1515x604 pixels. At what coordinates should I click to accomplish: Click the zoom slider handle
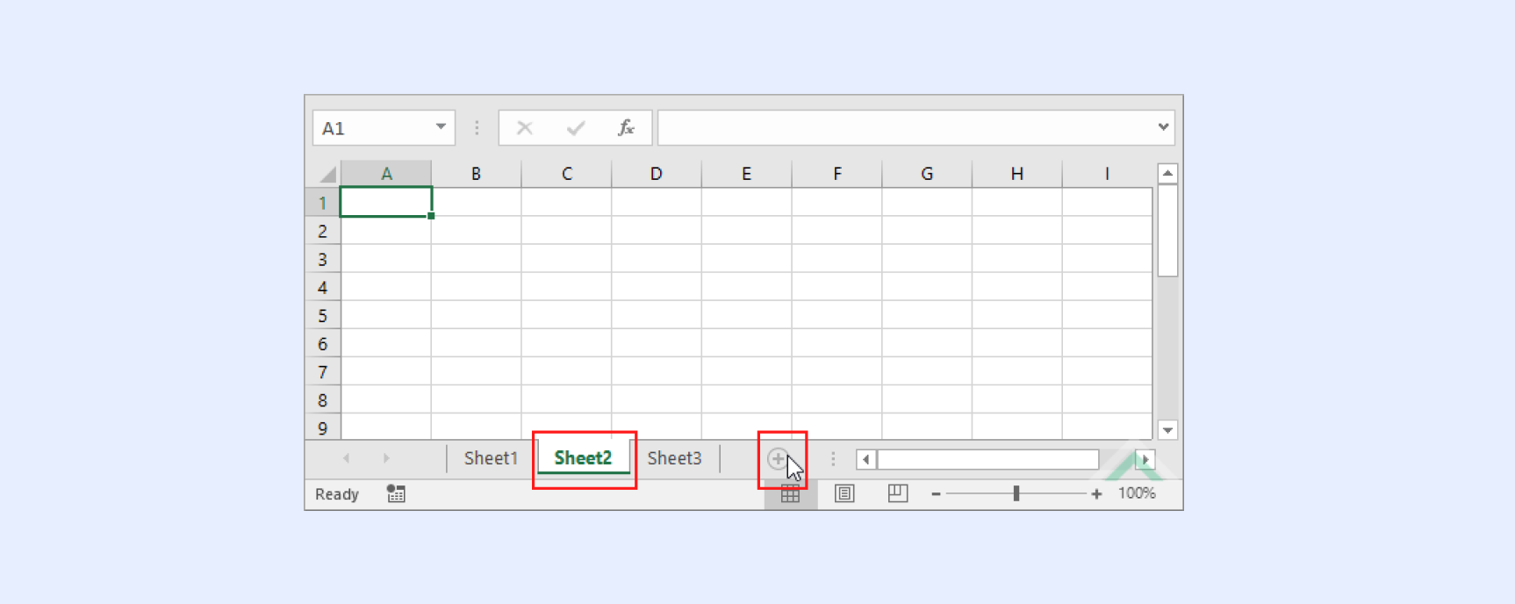[1016, 493]
